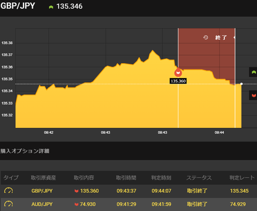Click the 09:44:07 judgment time cell
Viewport: 257px width, 211px height.
point(161,191)
